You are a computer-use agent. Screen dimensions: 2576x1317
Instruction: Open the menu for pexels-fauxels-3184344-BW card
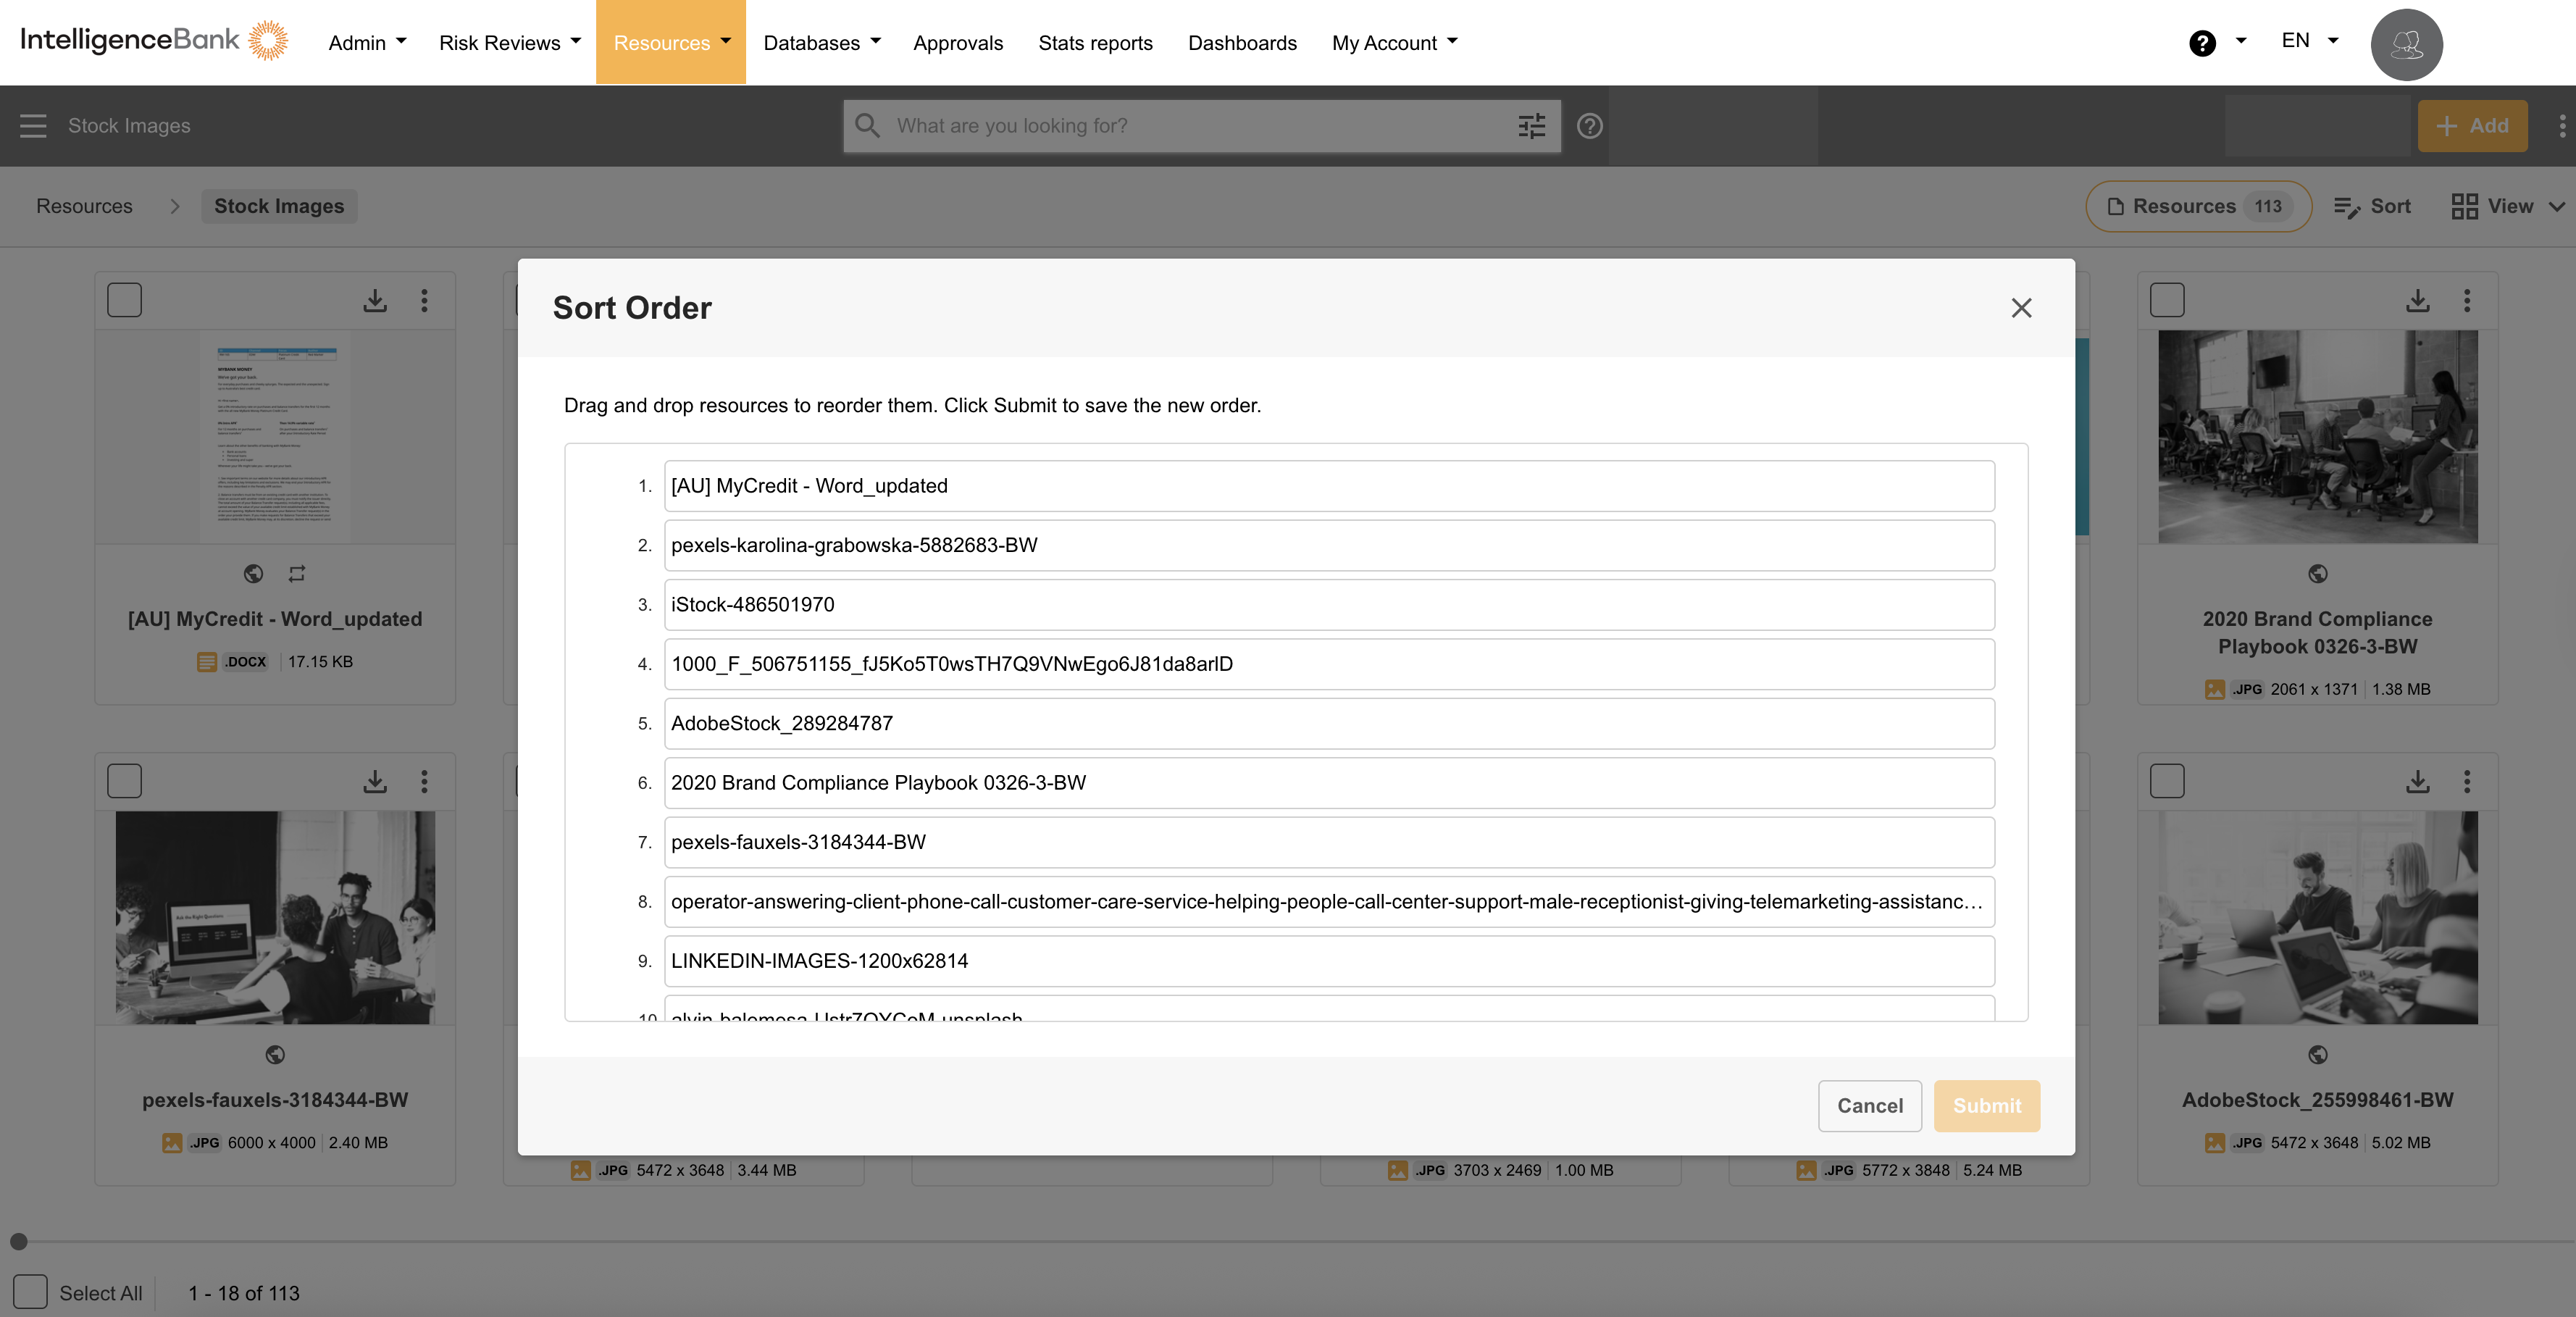point(424,781)
